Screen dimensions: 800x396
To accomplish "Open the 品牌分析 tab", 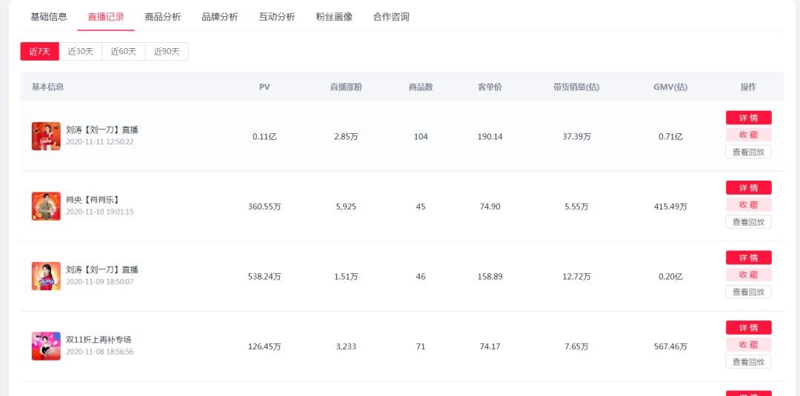I will [220, 17].
